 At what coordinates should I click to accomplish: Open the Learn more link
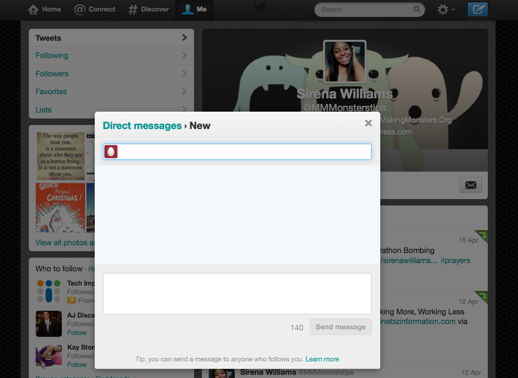(322, 359)
